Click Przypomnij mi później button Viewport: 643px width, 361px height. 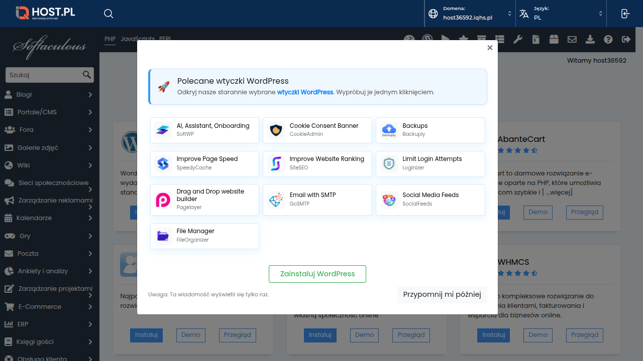point(442,295)
